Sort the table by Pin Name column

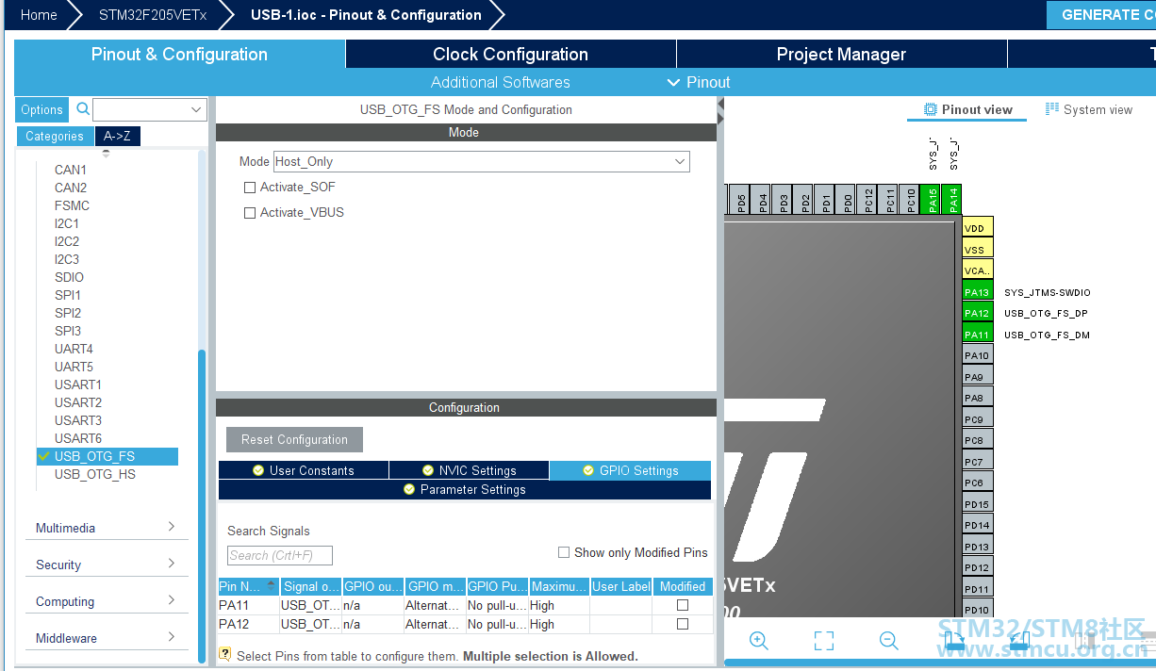pos(249,586)
